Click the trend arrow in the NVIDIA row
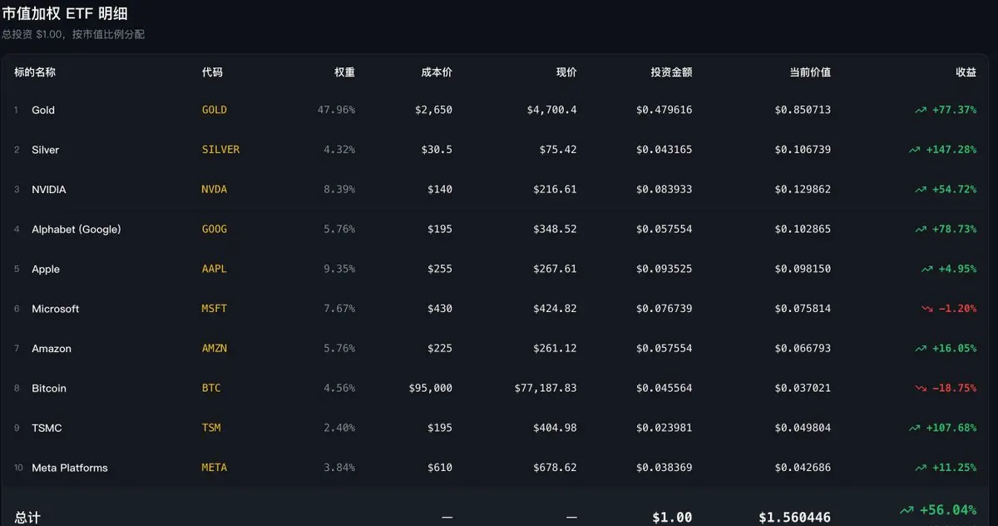Viewport: 998px width, 526px height. (x=921, y=190)
